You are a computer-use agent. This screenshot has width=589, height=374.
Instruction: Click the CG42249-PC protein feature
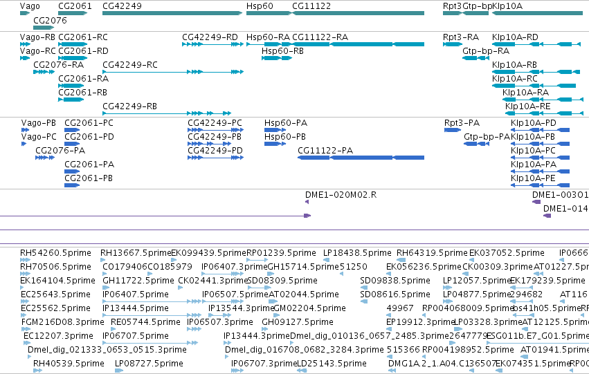(216, 130)
